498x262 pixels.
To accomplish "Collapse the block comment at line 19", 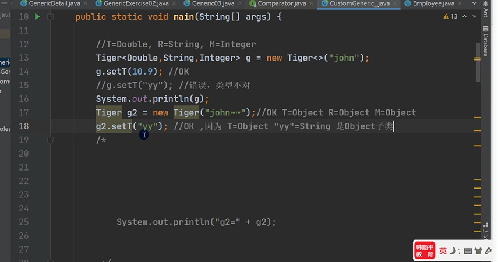I will pyautogui.click(x=50, y=140).
